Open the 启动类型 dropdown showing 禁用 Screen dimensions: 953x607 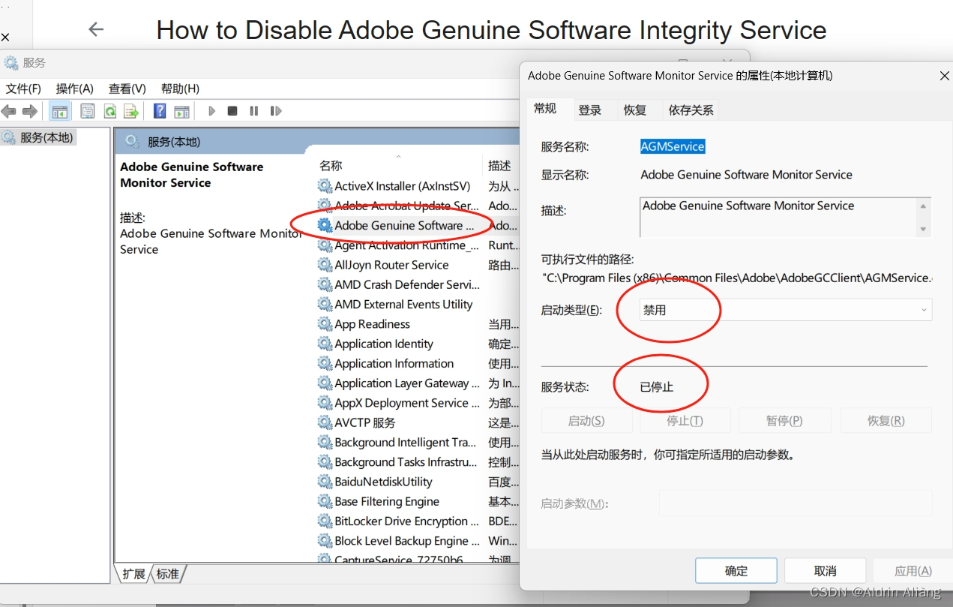(x=786, y=310)
